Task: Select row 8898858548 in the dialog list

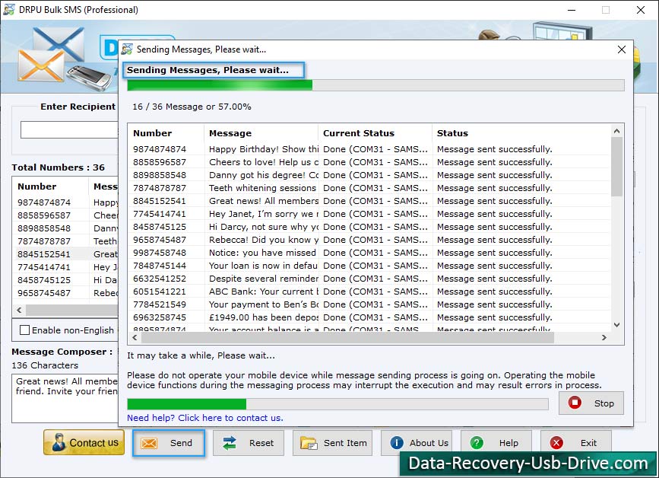Action: pyautogui.click(x=370, y=175)
